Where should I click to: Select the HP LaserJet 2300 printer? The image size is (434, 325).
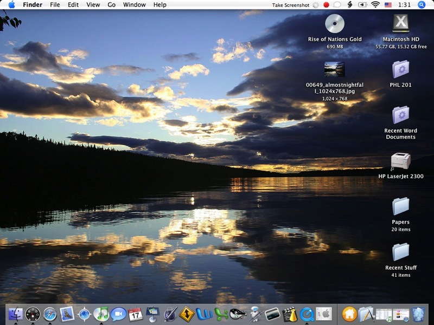point(401,161)
